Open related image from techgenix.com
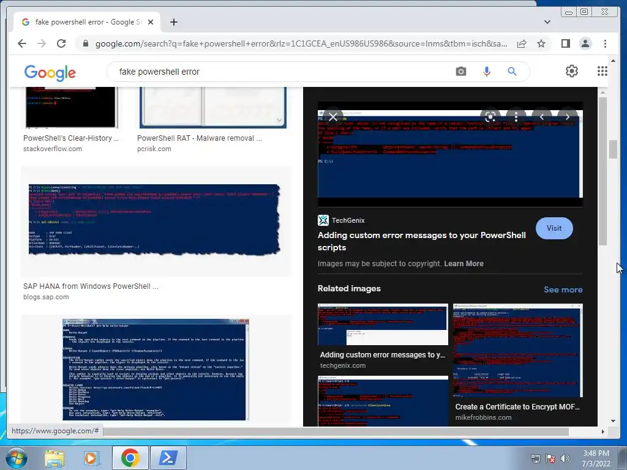Image resolution: width=627 pixels, height=470 pixels. coord(383,324)
